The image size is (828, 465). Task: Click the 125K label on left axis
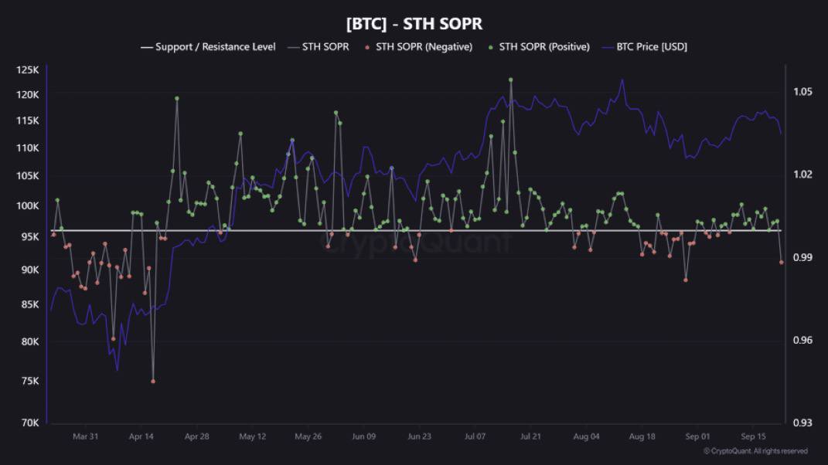pos(27,70)
